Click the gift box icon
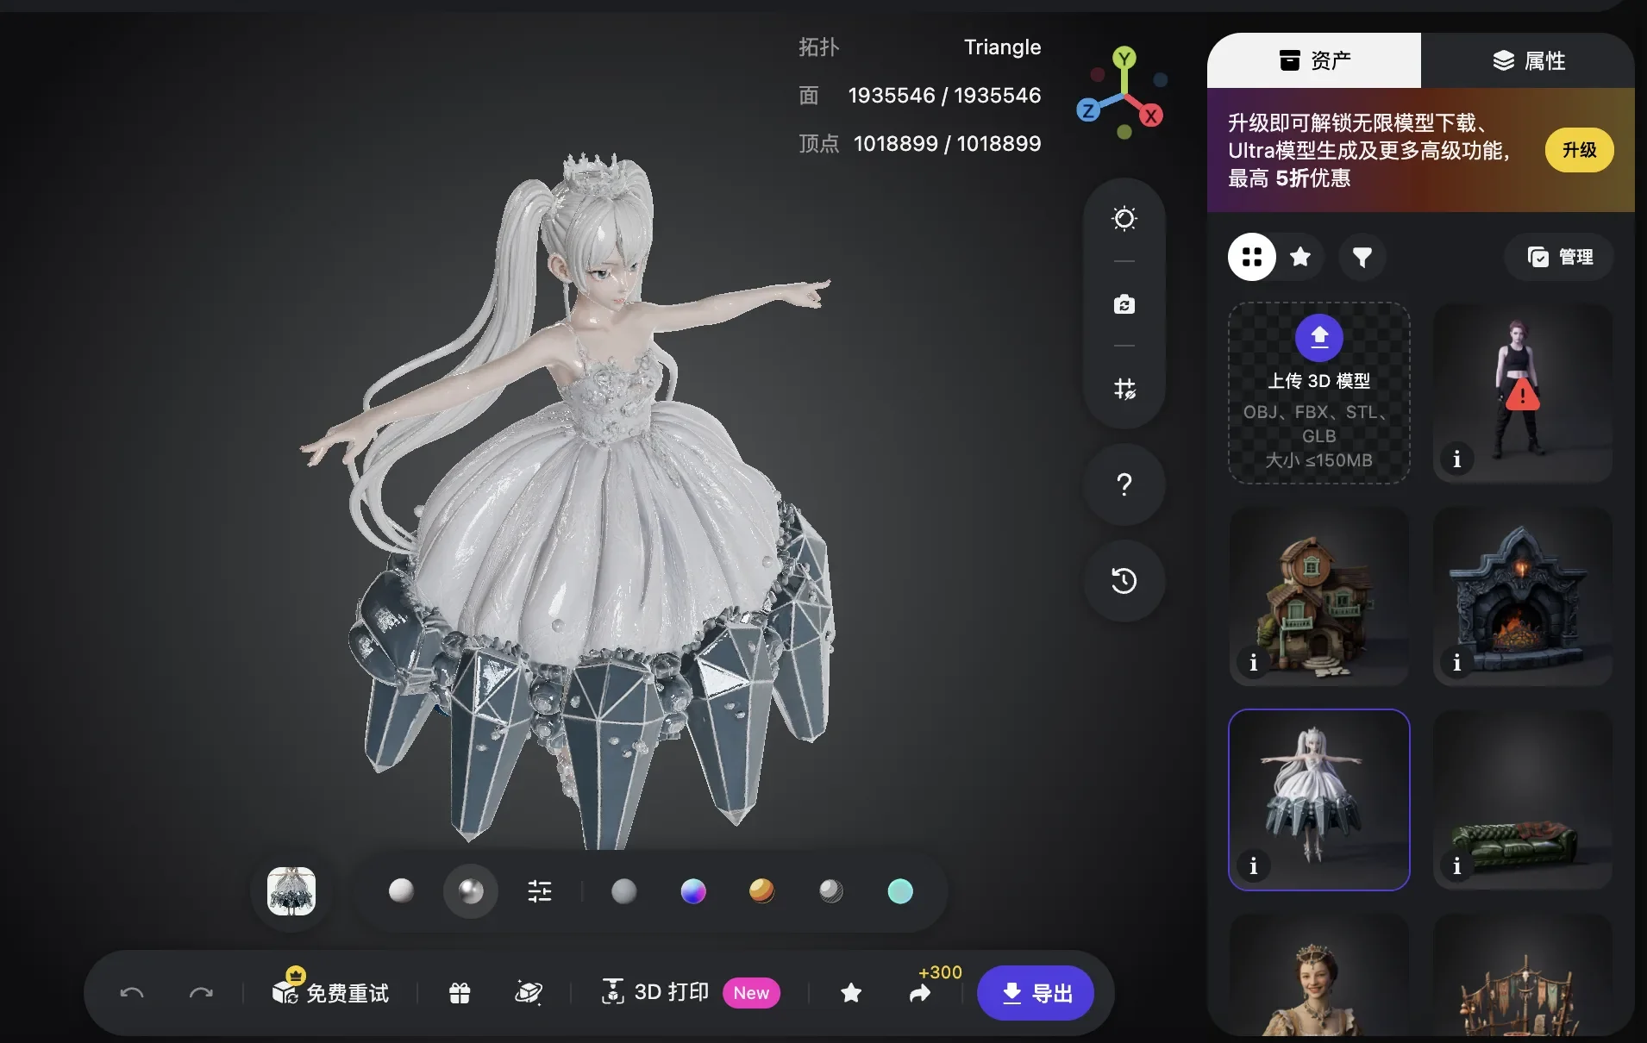Image resolution: width=1647 pixels, height=1043 pixels. (x=460, y=993)
